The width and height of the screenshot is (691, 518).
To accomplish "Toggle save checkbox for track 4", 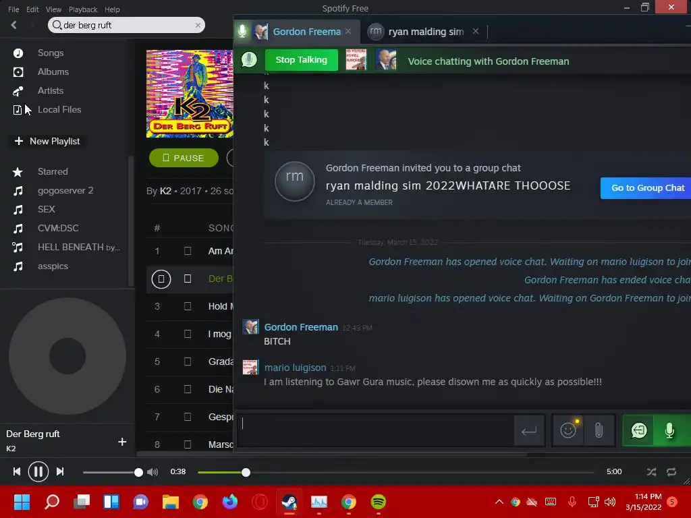I will tap(188, 334).
